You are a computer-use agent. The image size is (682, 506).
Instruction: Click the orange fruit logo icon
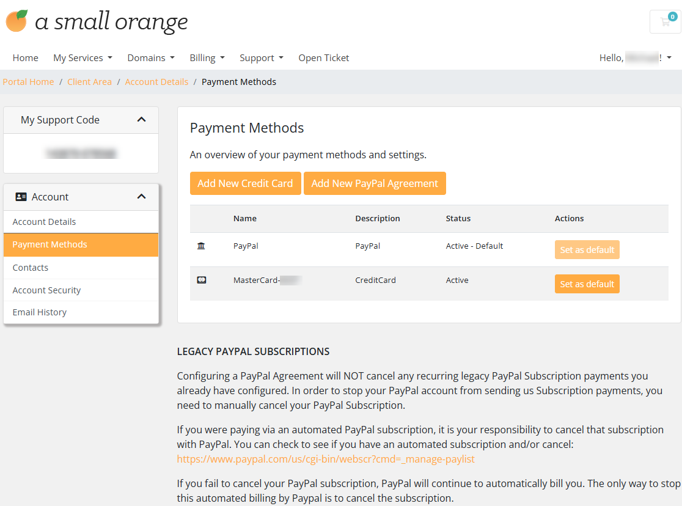(x=17, y=21)
